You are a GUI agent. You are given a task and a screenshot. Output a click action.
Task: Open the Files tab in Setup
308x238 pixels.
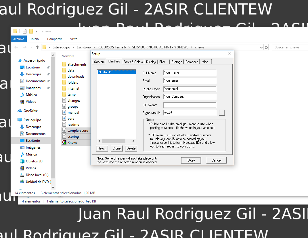tap(162, 62)
